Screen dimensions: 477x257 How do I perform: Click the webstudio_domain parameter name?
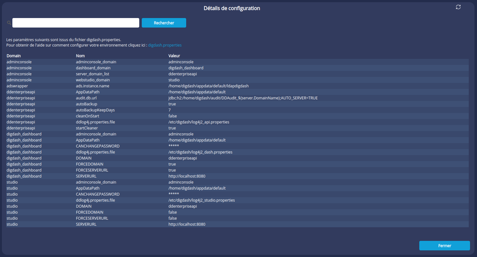[93, 80]
